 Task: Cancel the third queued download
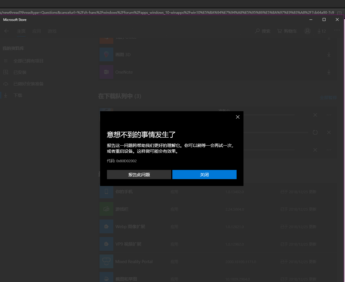point(315,150)
